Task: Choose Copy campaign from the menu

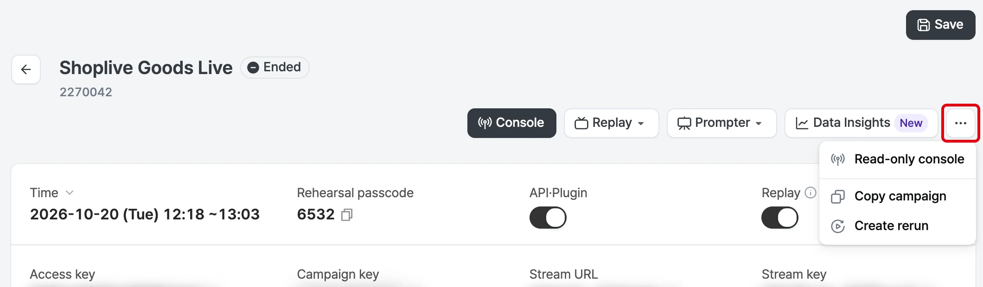Action: point(898,196)
